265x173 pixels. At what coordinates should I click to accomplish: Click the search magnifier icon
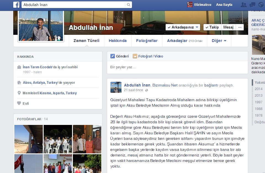click(x=129, y=5)
